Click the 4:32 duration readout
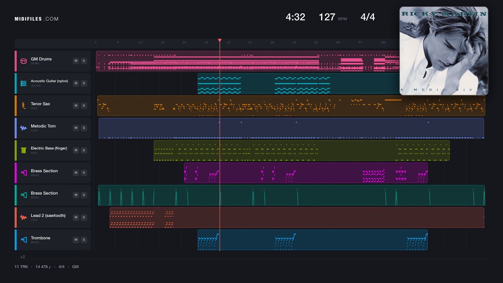Viewport: 503px width, 283px height. pos(295,17)
